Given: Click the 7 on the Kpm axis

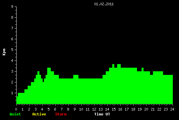Looking at the screenshot, I should pos(12,28).
